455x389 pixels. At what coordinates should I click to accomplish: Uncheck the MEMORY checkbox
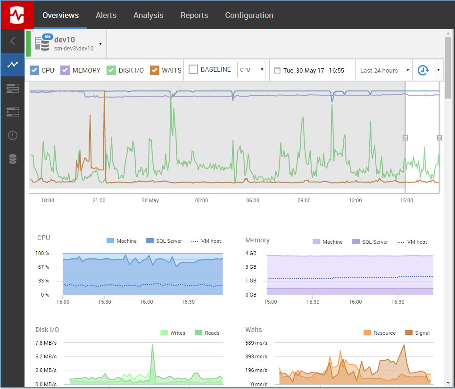[x=65, y=70]
